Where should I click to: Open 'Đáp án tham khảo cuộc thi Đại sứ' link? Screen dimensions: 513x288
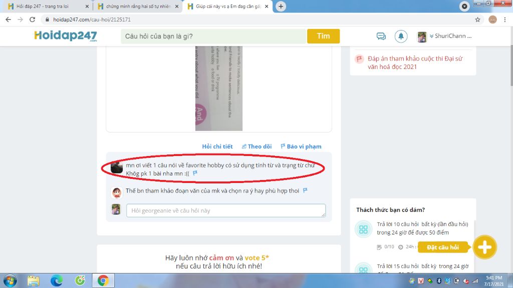pyautogui.click(x=415, y=62)
